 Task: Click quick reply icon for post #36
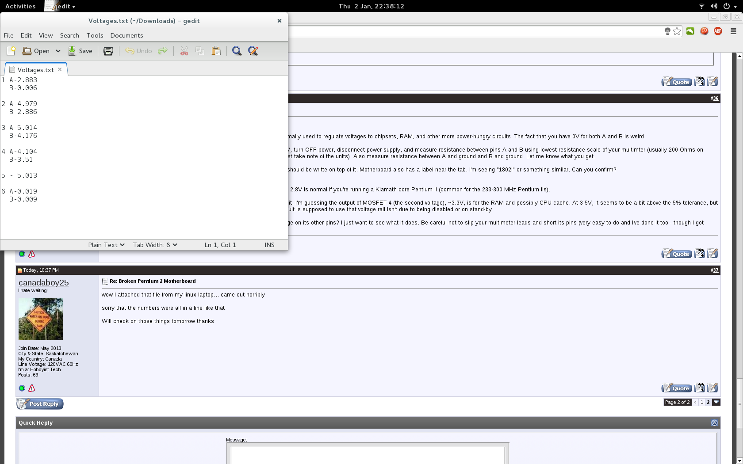click(x=712, y=254)
